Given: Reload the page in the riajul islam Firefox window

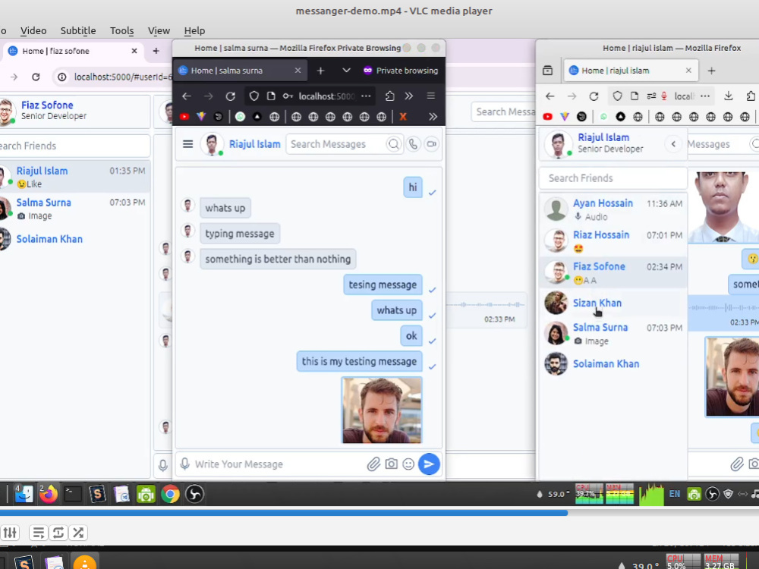Looking at the screenshot, I should [x=594, y=96].
